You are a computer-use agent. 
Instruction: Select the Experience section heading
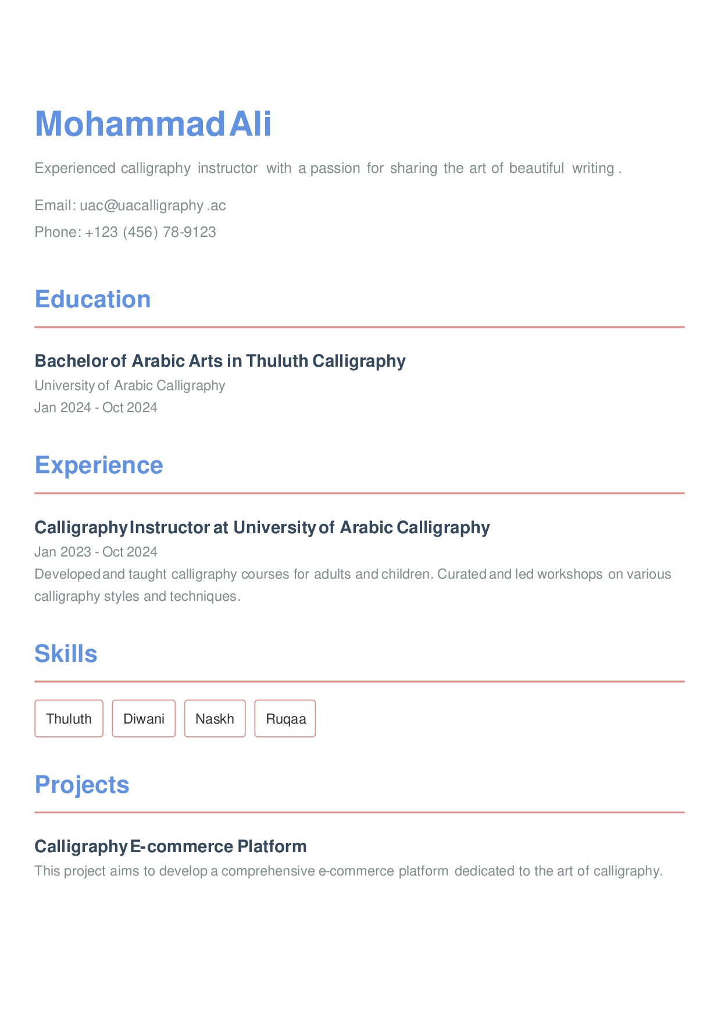click(x=99, y=465)
